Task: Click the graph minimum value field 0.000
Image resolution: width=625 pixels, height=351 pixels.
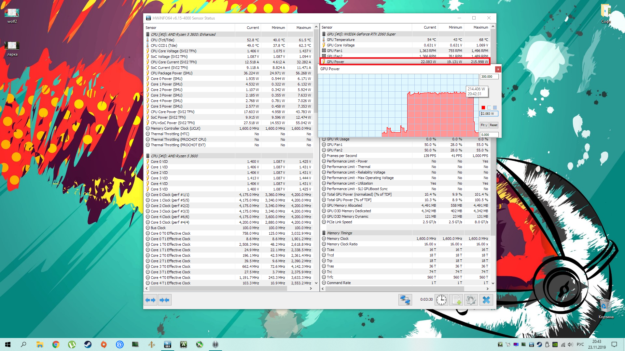Action: click(x=489, y=135)
